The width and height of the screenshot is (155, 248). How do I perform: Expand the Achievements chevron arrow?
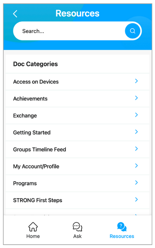136,98
